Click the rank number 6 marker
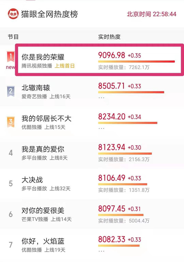This screenshot has width=184, height=262. (11, 214)
